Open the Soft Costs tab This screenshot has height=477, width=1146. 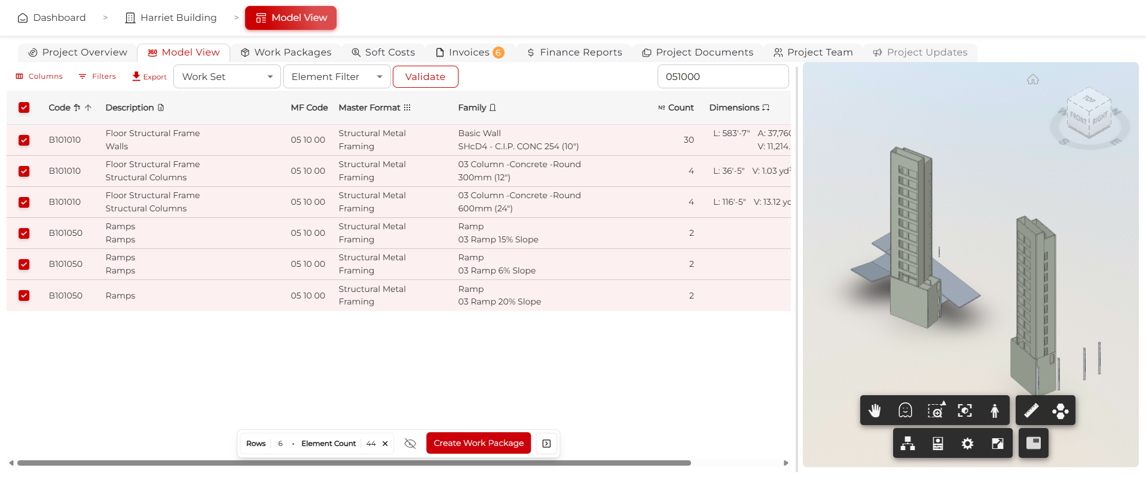[x=383, y=53]
